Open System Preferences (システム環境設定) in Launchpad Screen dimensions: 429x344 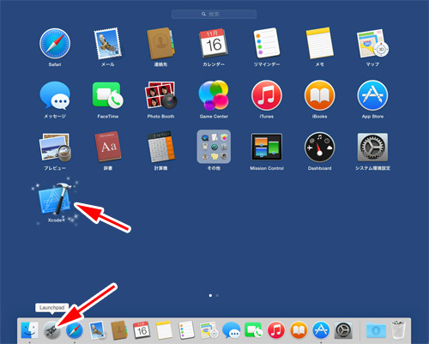coord(372,147)
